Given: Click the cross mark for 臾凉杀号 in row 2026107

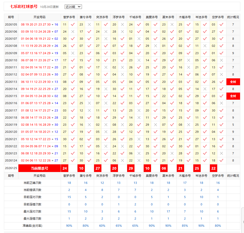Looking at the screenshot, I should [106, 39].
